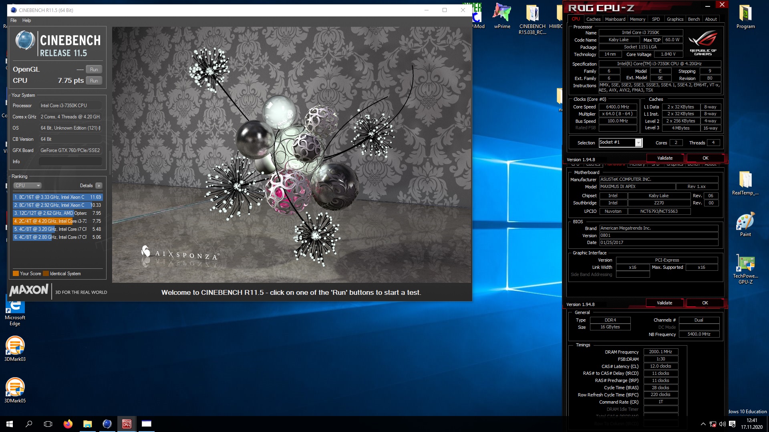This screenshot has height=432, width=769.
Task: Open the File menu in Cinebench
Action: [14, 20]
